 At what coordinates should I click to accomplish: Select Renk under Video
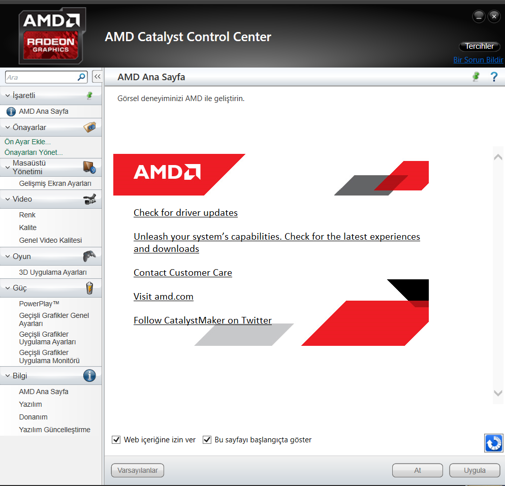27,215
